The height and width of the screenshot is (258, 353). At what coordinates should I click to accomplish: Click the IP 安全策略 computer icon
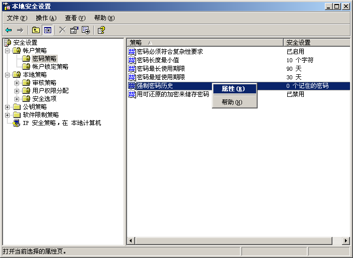[x=17, y=123]
